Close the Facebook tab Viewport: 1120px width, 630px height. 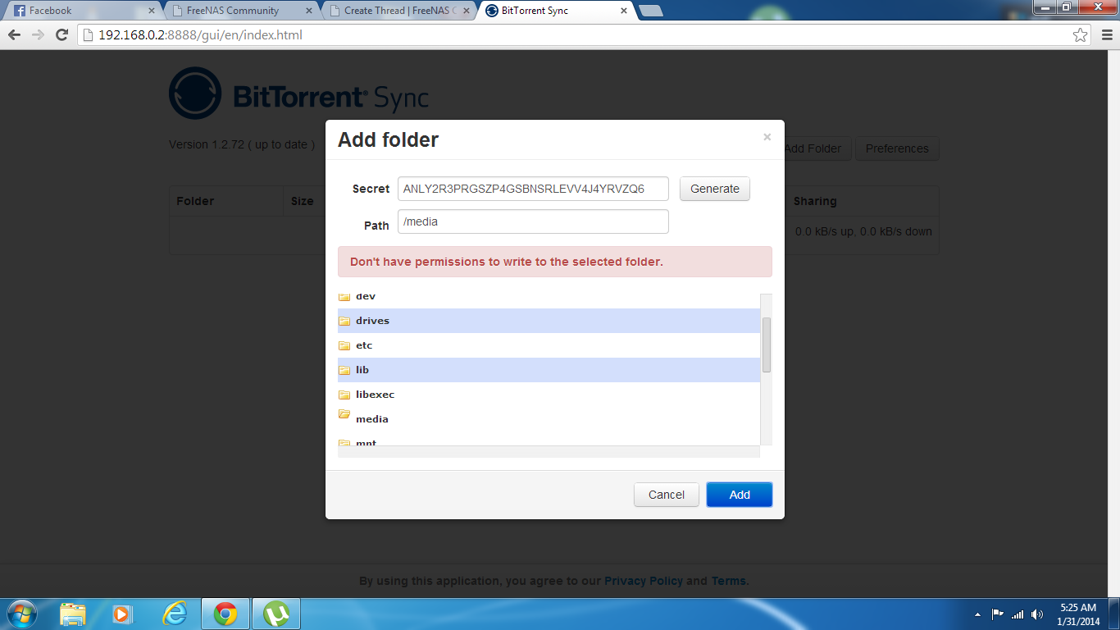point(151,11)
